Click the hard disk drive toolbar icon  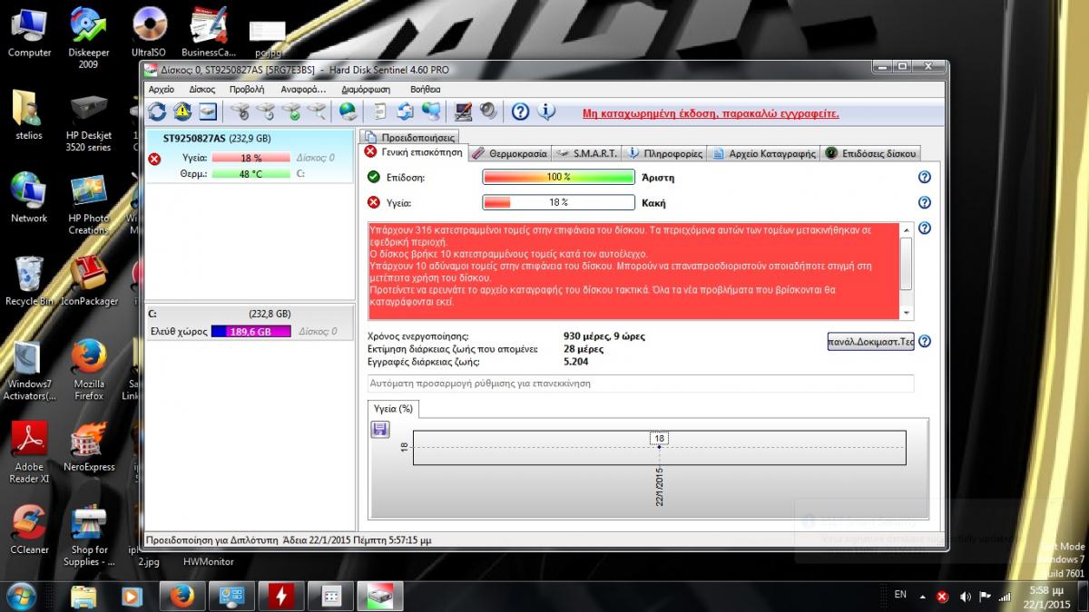click(208, 112)
